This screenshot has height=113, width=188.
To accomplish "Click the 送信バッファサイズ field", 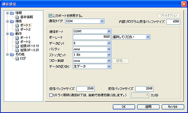I will coord(86,89).
